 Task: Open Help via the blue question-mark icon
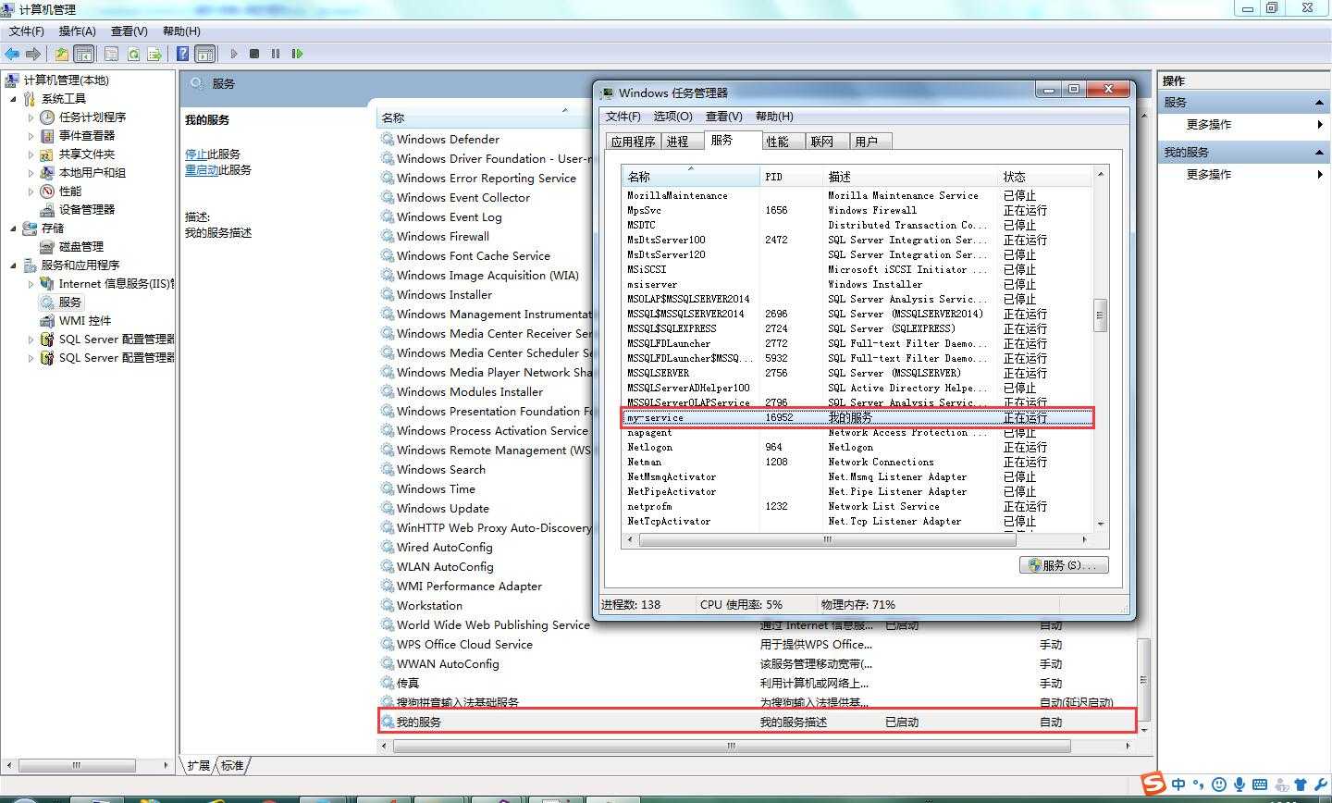(x=183, y=54)
